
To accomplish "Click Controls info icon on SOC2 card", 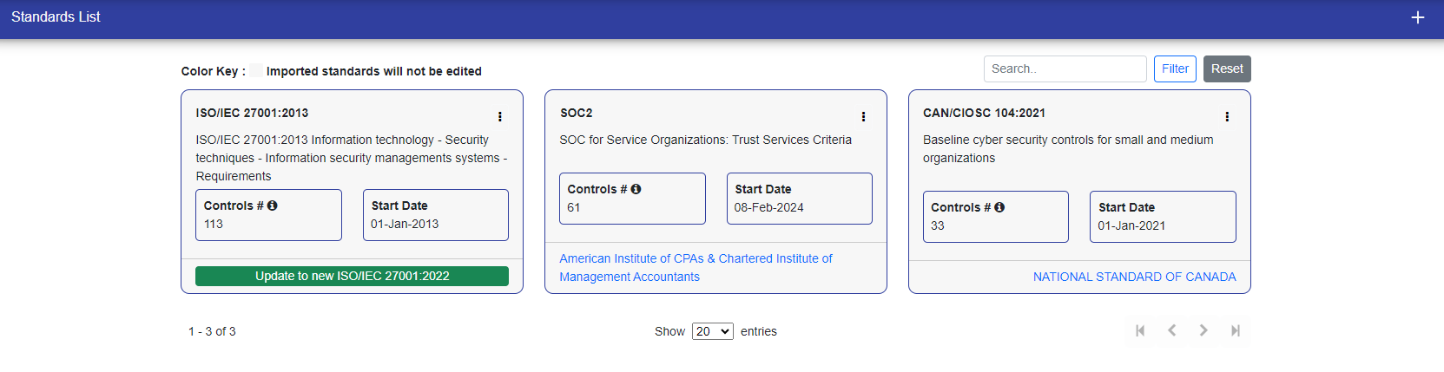I will point(636,189).
